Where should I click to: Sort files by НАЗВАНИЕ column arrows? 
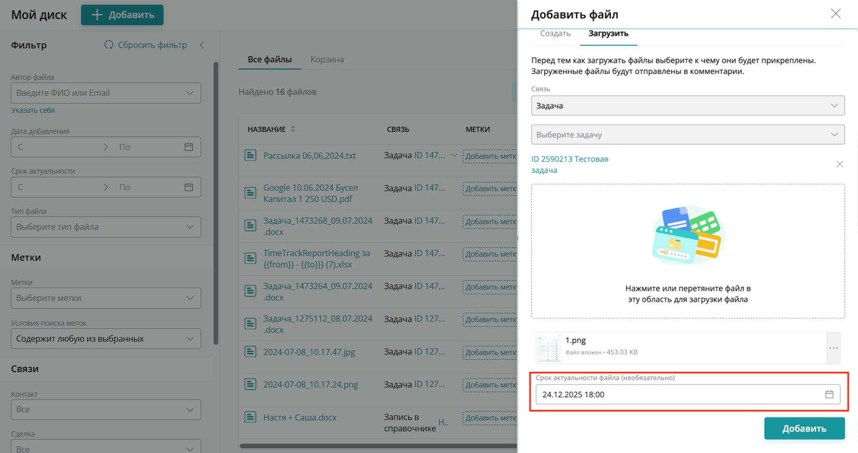click(x=293, y=129)
